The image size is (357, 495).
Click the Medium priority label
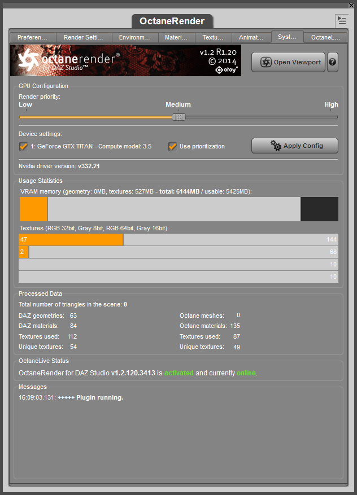click(x=178, y=104)
